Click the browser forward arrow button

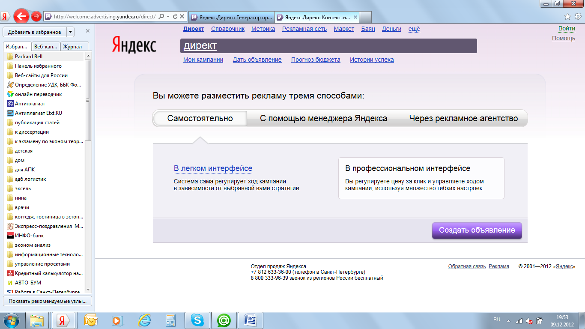tap(36, 16)
